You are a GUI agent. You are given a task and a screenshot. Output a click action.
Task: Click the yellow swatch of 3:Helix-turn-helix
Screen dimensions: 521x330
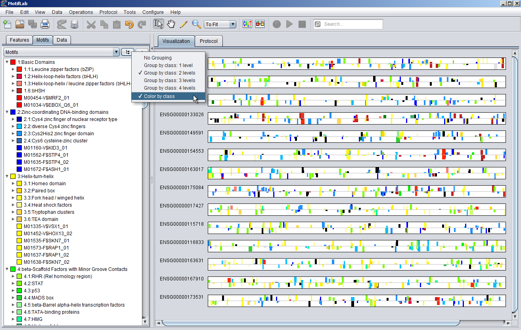pos(13,177)
